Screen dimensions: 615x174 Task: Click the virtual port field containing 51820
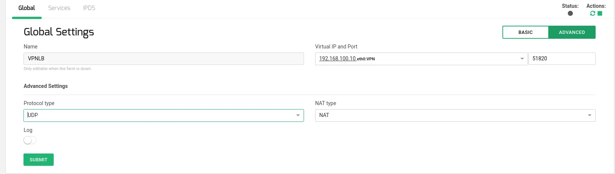pos(561,59)
